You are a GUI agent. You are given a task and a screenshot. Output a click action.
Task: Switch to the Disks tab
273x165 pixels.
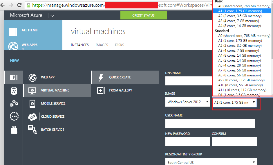pos(120,45)
